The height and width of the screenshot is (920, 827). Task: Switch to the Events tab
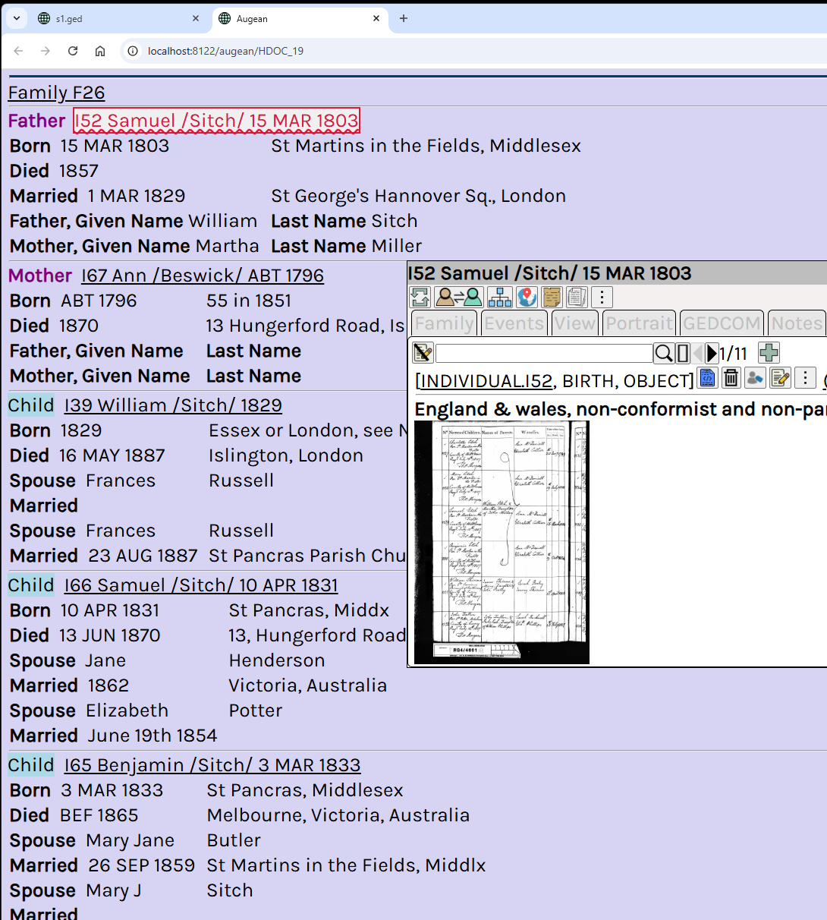[514, 323]
